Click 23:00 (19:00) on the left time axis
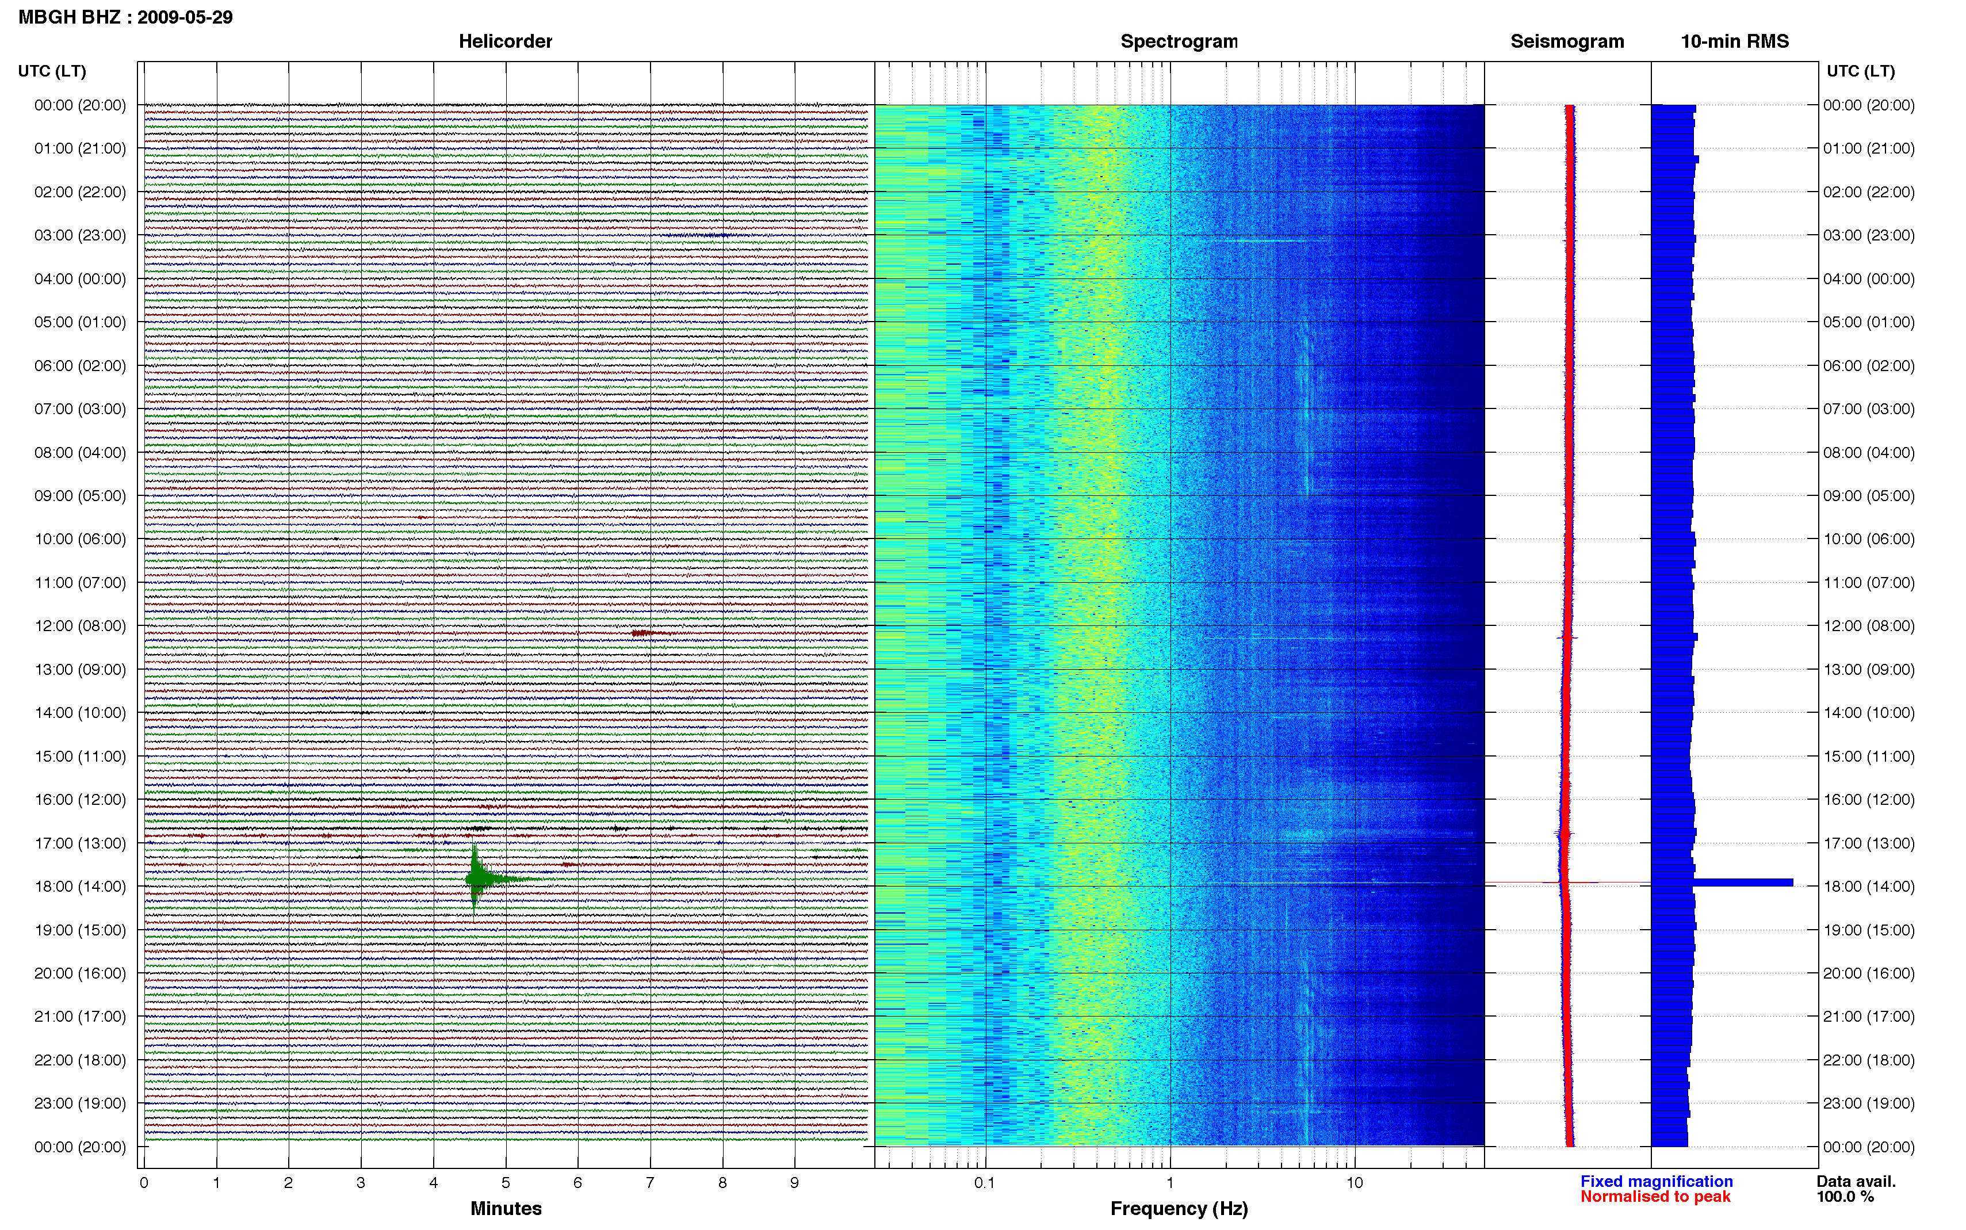This screenshot has width=1966, height=1230. pyautogui.click(x=81, y=1103)
